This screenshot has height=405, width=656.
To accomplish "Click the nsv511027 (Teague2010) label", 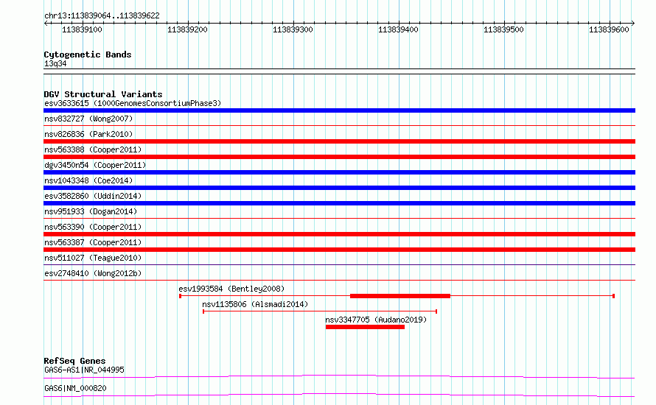I will tap(93, 258).
